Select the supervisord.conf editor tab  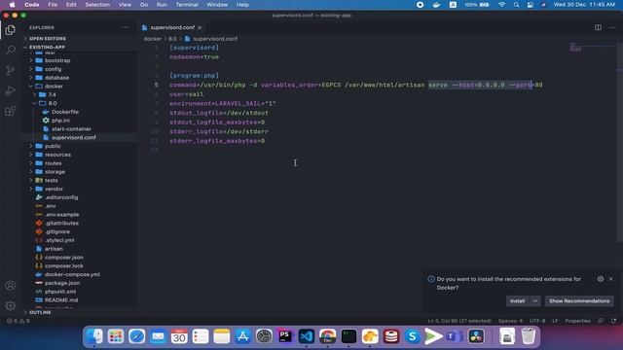(172, 27)
